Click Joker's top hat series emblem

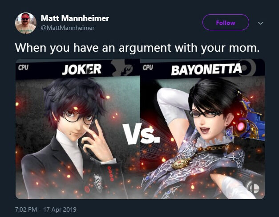[122, 68]
